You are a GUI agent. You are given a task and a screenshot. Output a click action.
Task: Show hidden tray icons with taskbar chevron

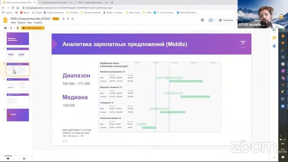pyautogui.click(x=281, y=136)
